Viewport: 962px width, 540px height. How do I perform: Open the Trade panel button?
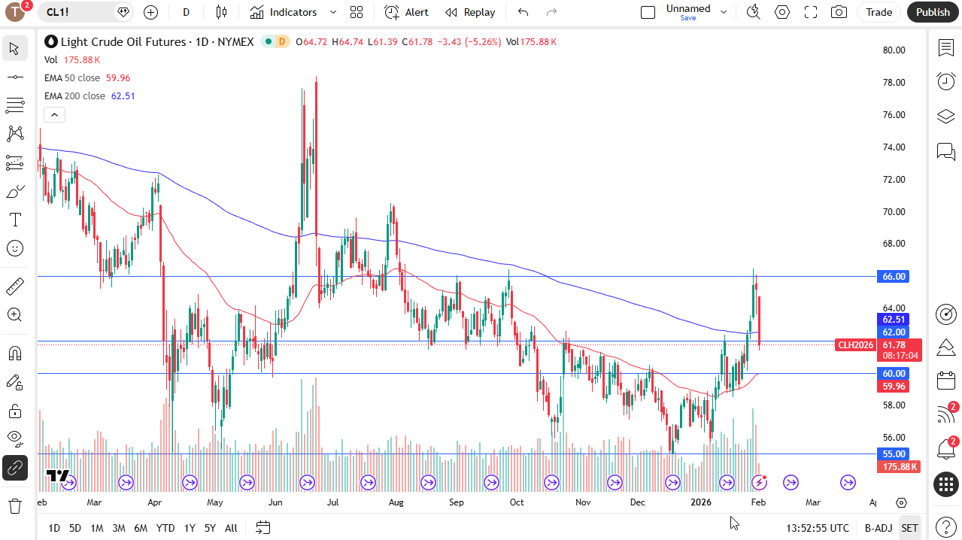point(879,12)
